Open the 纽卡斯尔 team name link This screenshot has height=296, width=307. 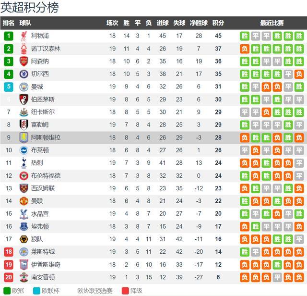(43, 112)
